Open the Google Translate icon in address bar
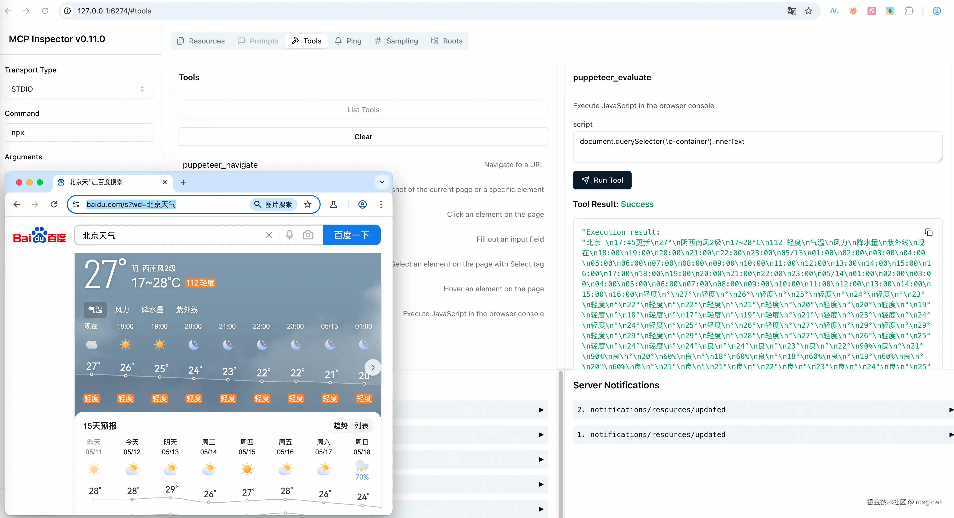 pyautogui.click(x=791, y=11)
